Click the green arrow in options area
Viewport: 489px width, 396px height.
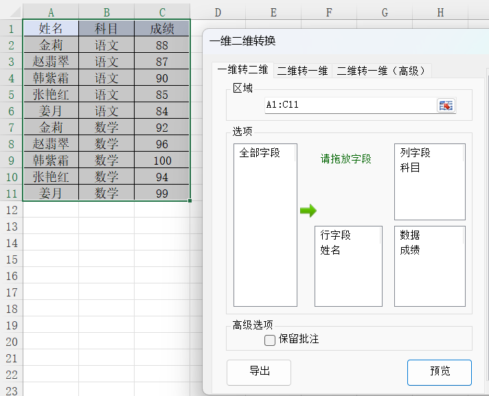(x=308, y=211)
